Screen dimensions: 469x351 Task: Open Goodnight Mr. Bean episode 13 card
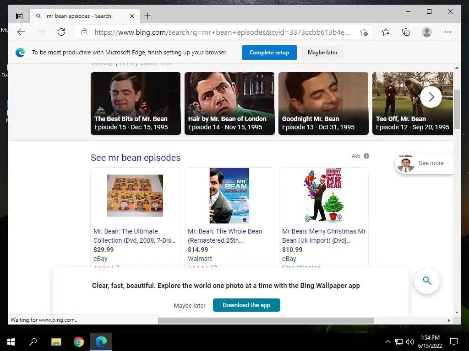(x=323, y=103)
